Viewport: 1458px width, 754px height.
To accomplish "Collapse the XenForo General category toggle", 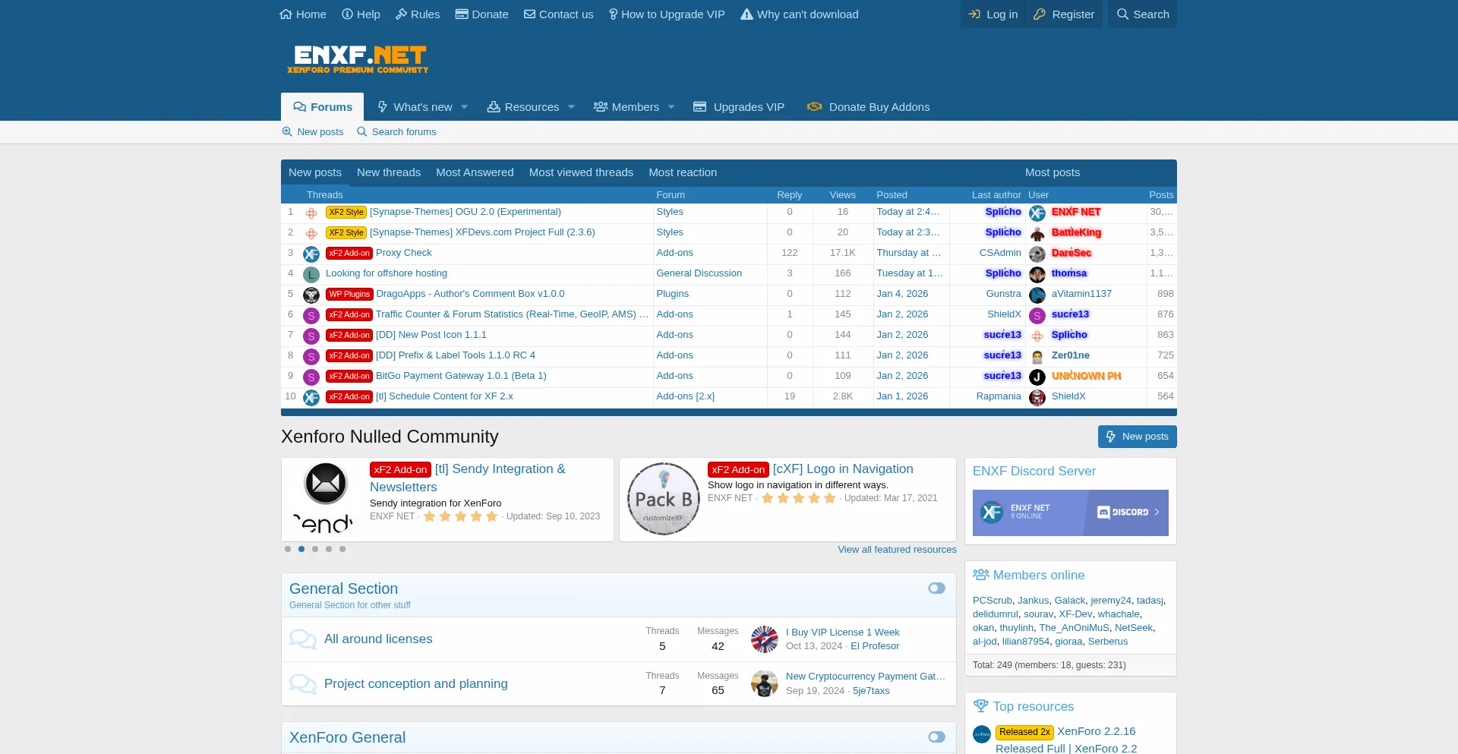I will [936, 737].
